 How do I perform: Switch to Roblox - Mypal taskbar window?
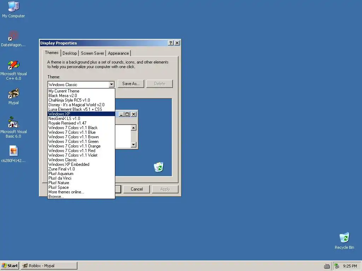click(x=49, y=266)
